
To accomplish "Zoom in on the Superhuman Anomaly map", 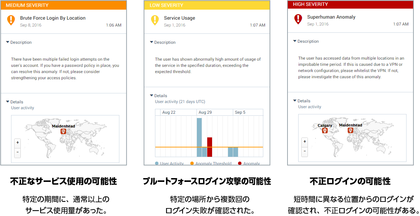I will tap(304, 142).
